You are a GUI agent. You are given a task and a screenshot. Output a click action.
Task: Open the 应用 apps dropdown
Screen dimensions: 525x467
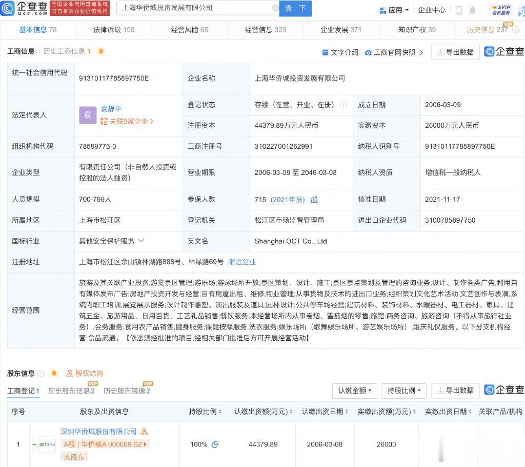pos(394,10)
